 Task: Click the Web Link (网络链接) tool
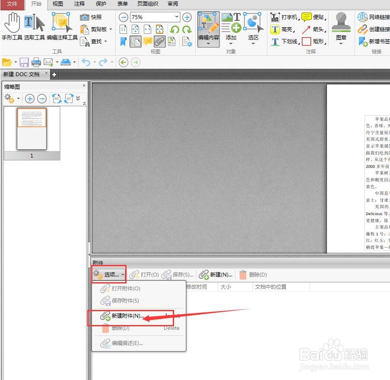pos(374,17)
